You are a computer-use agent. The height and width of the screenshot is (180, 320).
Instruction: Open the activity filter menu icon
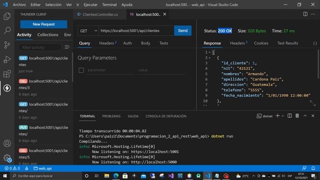click(67, 47)
